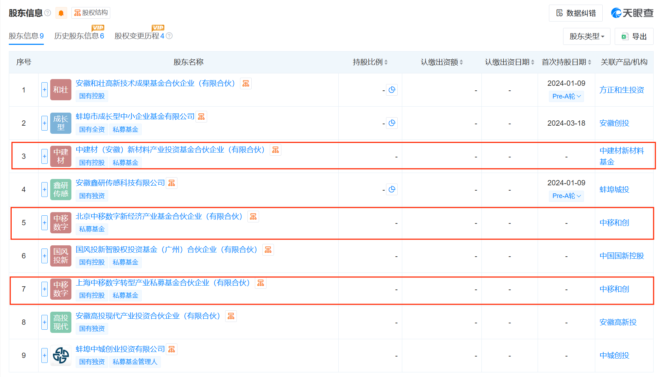Open equity structure icon for 安徽和壮高新技术成果基金
661x377 pixels.
click(246, 83)
